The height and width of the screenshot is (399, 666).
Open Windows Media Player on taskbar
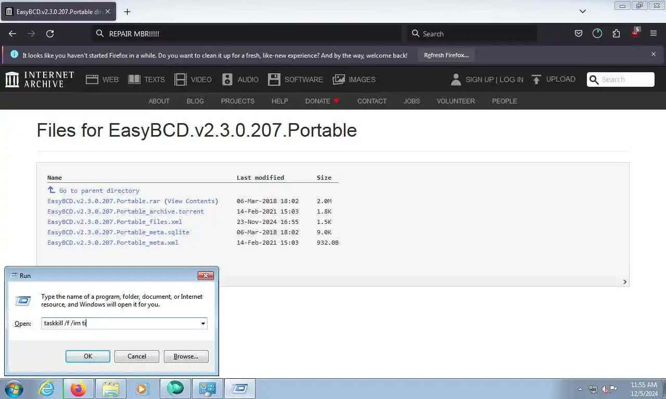click(x=142, y=389)
